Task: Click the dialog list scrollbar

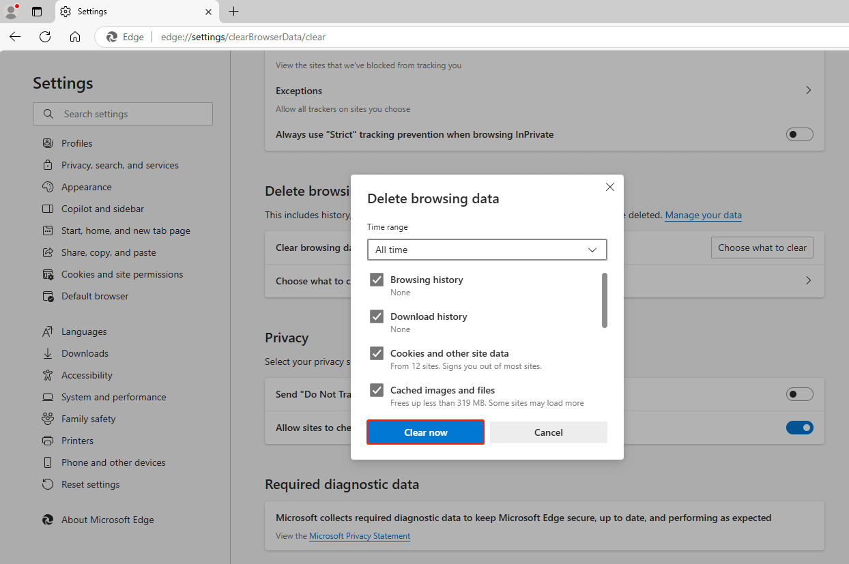Action: [x=605, y=300]
